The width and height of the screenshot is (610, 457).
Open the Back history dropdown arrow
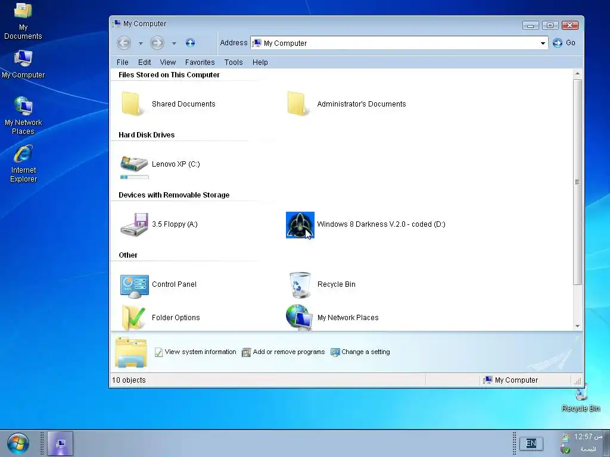coord(141,43)
